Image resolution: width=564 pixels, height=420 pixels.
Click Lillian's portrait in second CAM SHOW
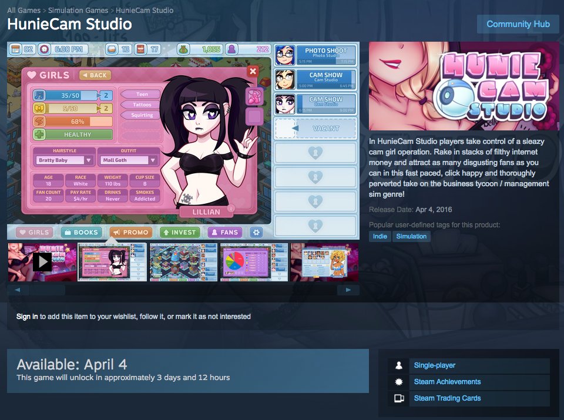286,103
